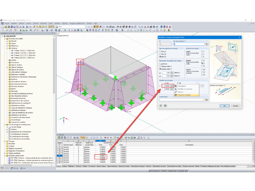Click the OK button in dialog

[224, 106]
